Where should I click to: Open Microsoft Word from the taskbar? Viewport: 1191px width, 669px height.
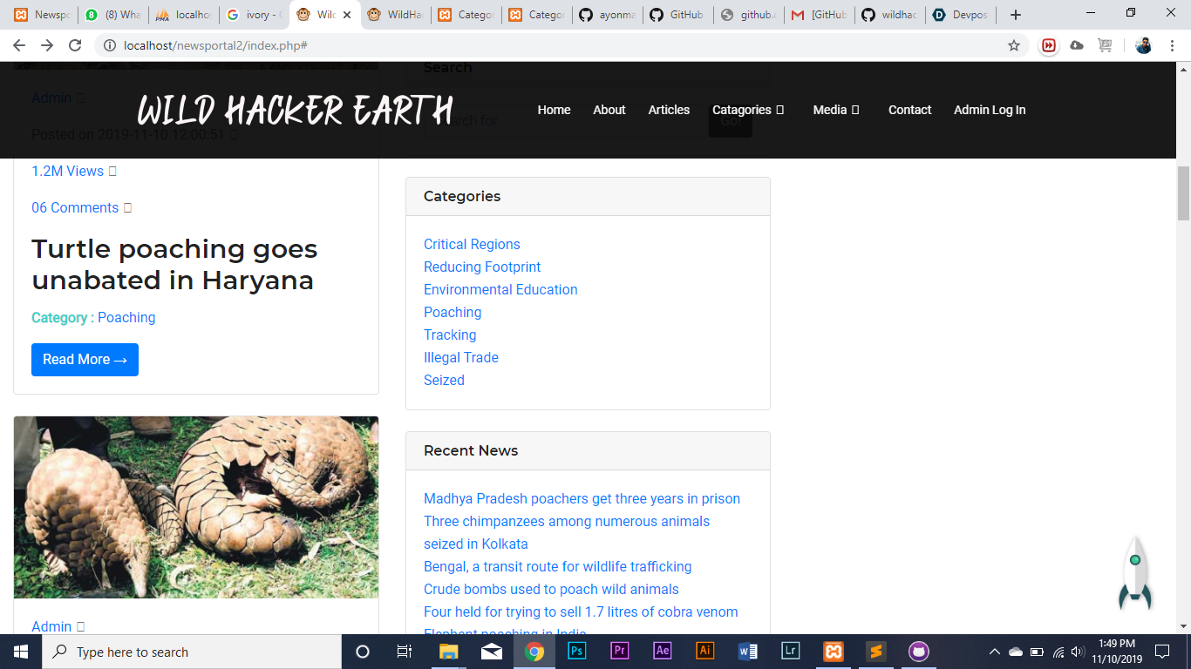click(x=748, y=652)
